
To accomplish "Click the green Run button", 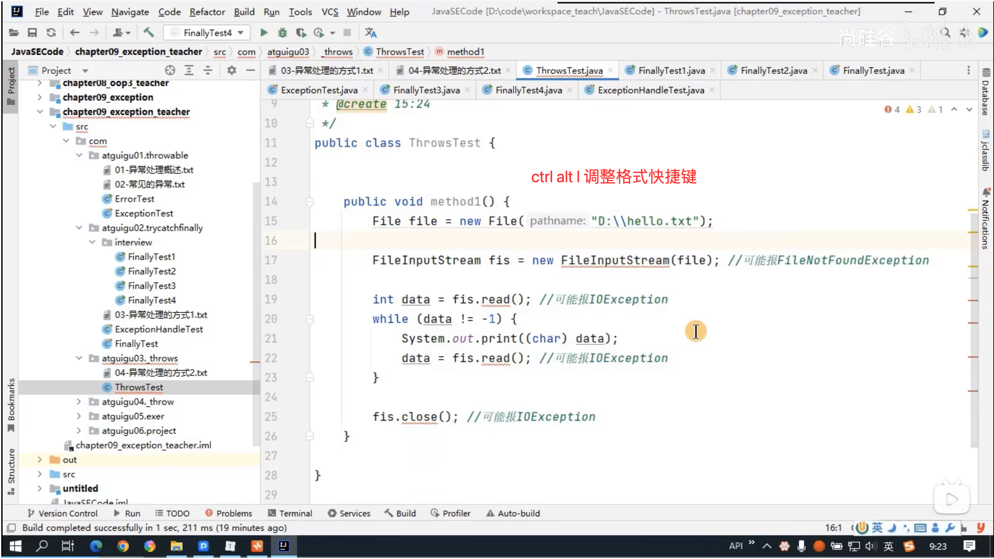I will click(x=264, y=33).
